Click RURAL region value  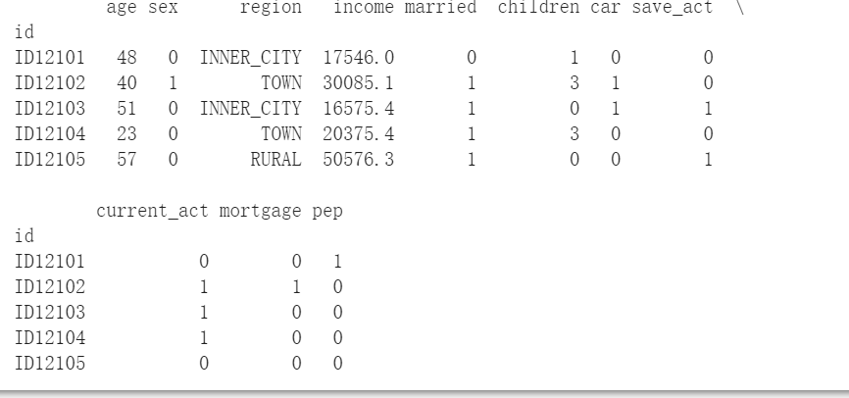coord(275,160)
